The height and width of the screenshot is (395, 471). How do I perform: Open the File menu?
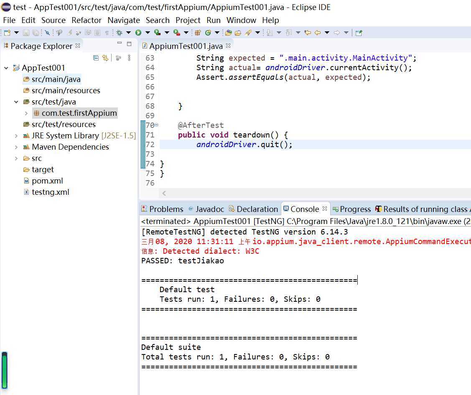pos(9,20)
